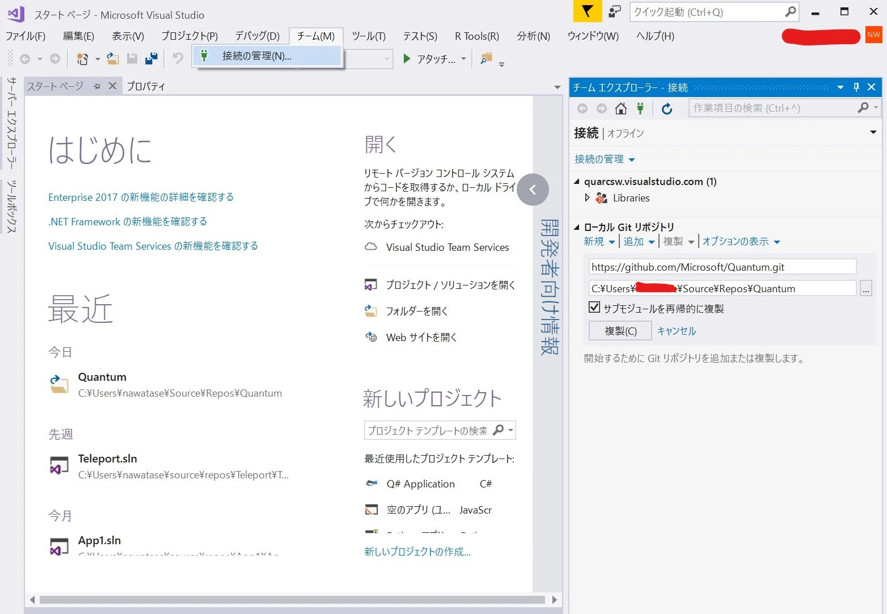Open project template search dropdown arrow

point(510,430)
